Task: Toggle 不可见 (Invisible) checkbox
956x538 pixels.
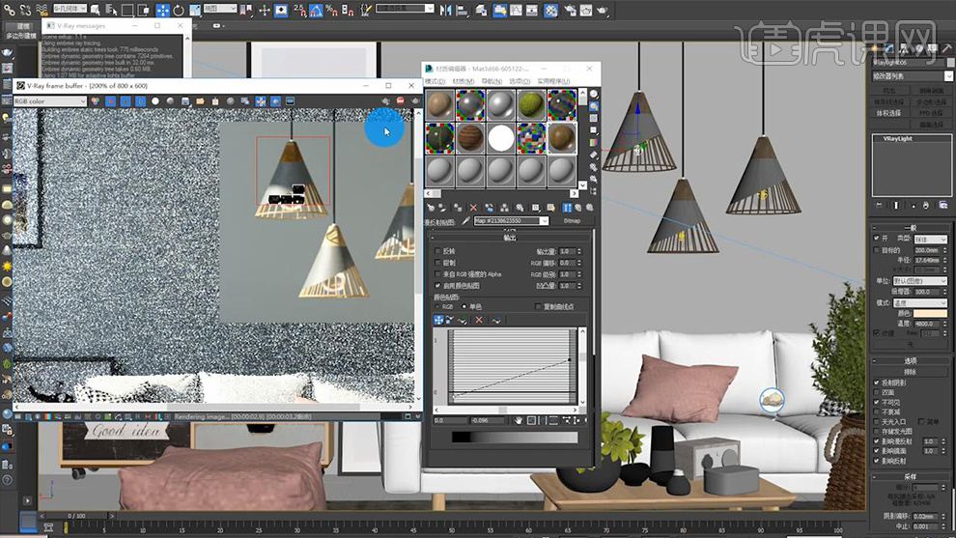Action: (x=877, y=402)
